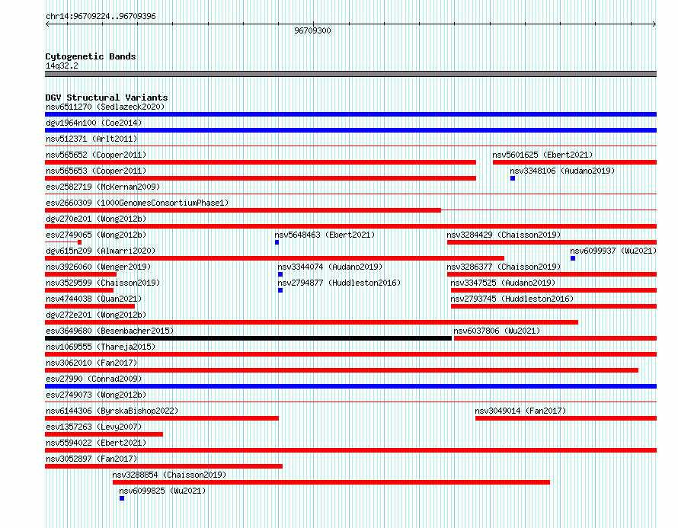Click the red esv1357263 (Levy2007) variant bar
Screen dimensions: 678x528
[x=104, y=434]
